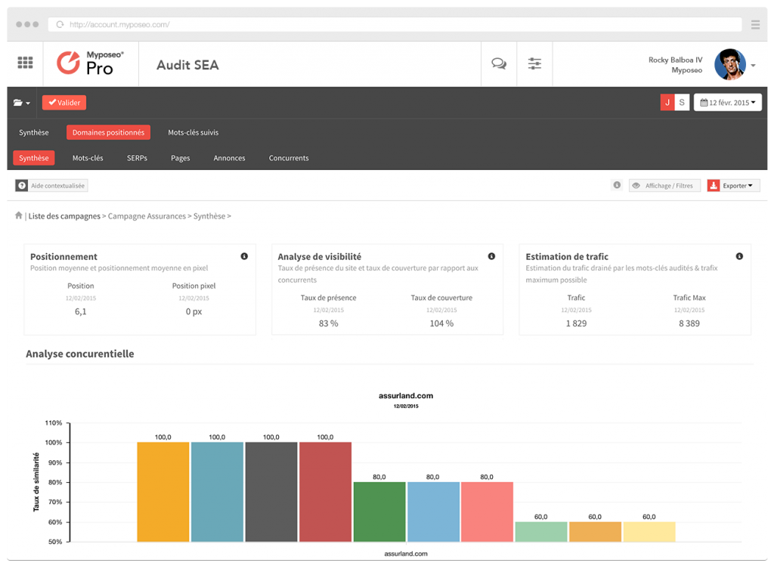774x566 pixels.
Task: Click the Analyse concurentielle heading
Action: click(80, 354)
